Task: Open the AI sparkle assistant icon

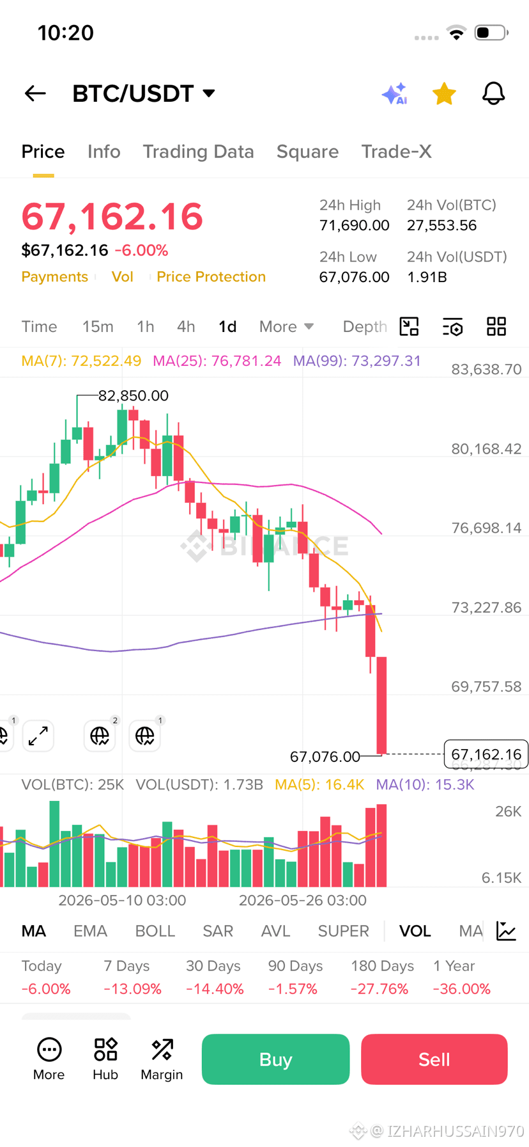Action: pos(395,93)
